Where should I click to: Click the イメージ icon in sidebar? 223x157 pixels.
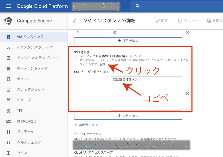(x=8, y=100)
